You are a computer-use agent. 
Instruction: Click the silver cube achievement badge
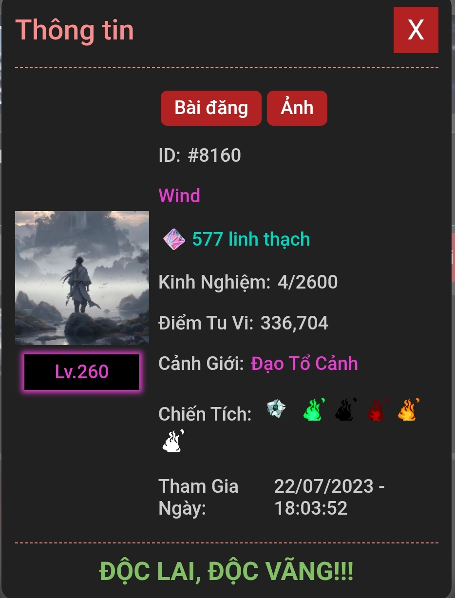[276, 408]
